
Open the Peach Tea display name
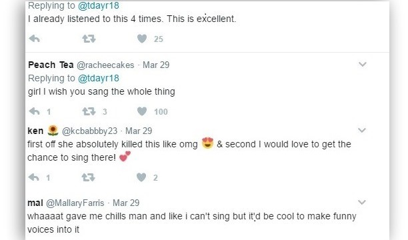click(51, 65)
